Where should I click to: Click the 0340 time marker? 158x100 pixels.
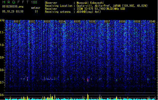tap(152, 21)
